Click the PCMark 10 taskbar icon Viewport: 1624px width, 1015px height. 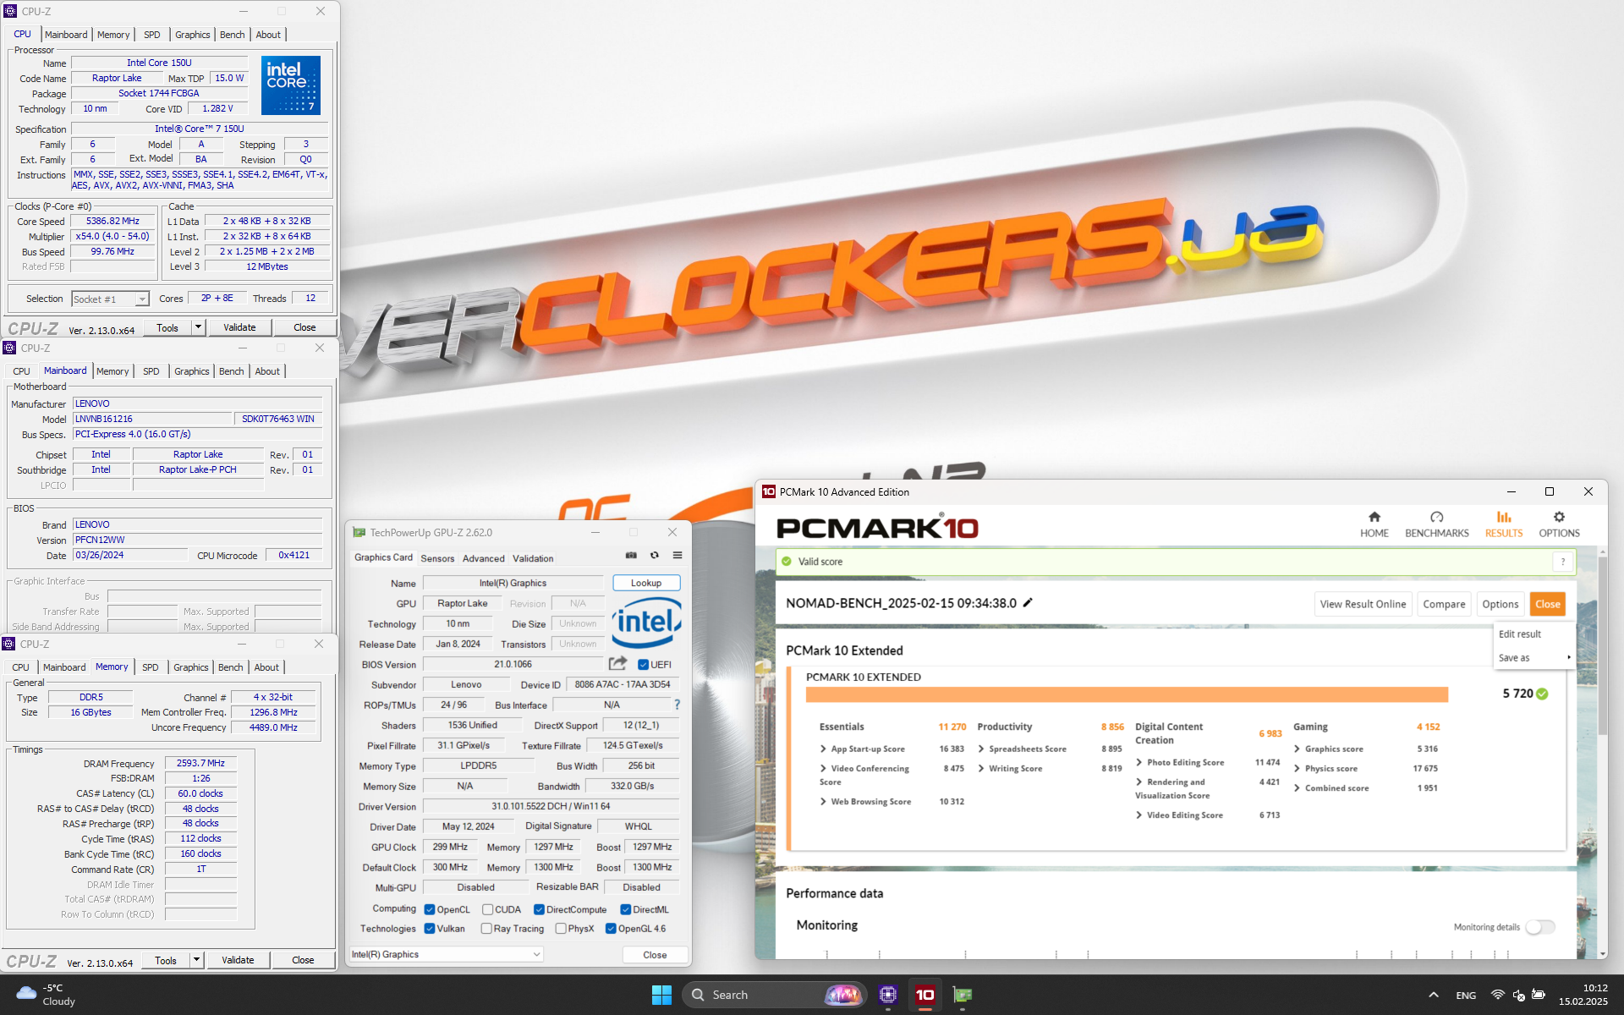(x=925, y=995)
